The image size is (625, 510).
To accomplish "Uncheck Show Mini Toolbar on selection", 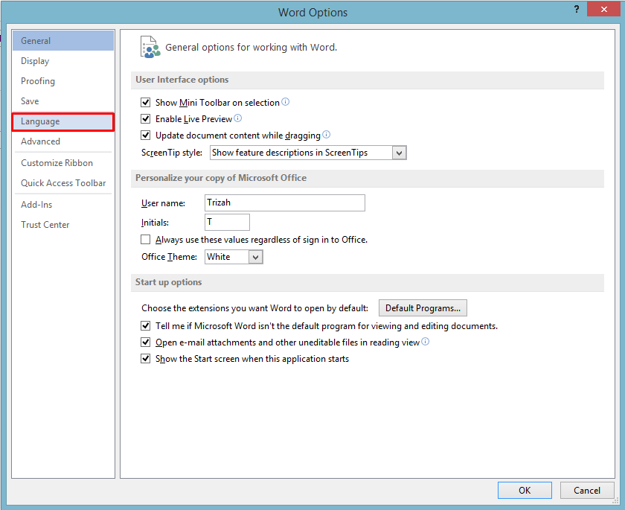I will pos(146,103).
